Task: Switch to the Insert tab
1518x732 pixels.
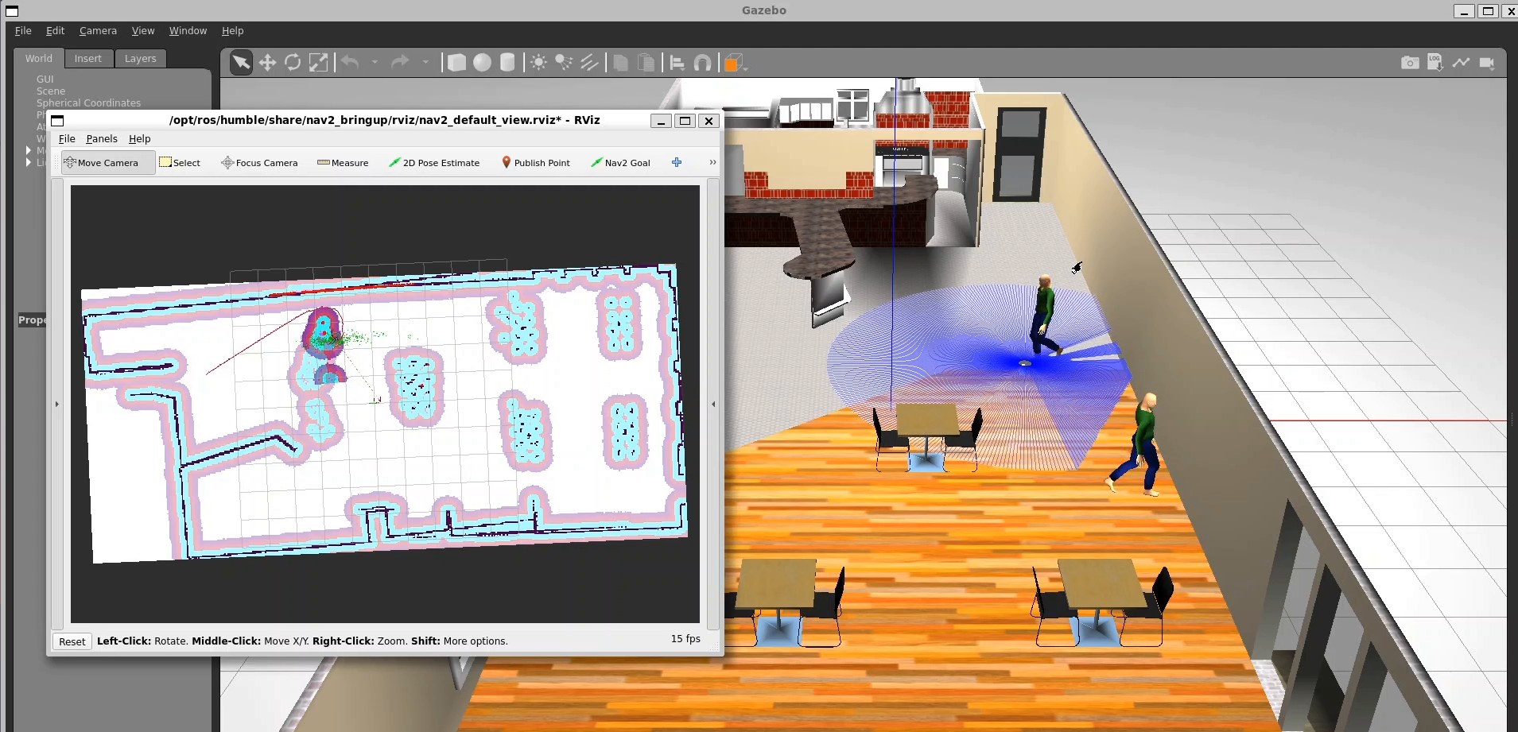Action: [x=87, y=59]
